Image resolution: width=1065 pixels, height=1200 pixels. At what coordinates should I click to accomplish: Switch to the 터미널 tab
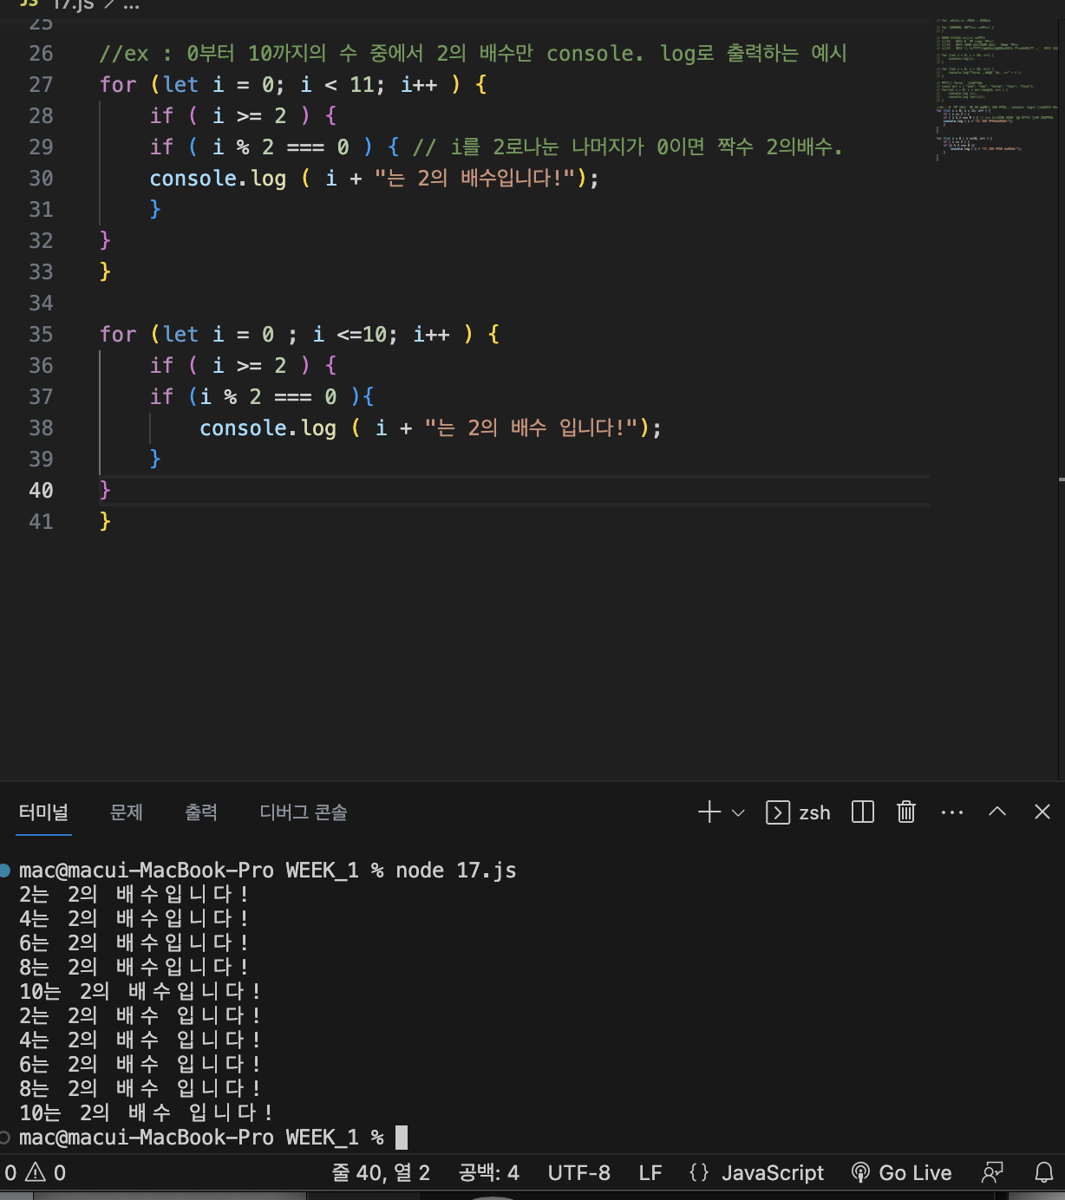43,812
